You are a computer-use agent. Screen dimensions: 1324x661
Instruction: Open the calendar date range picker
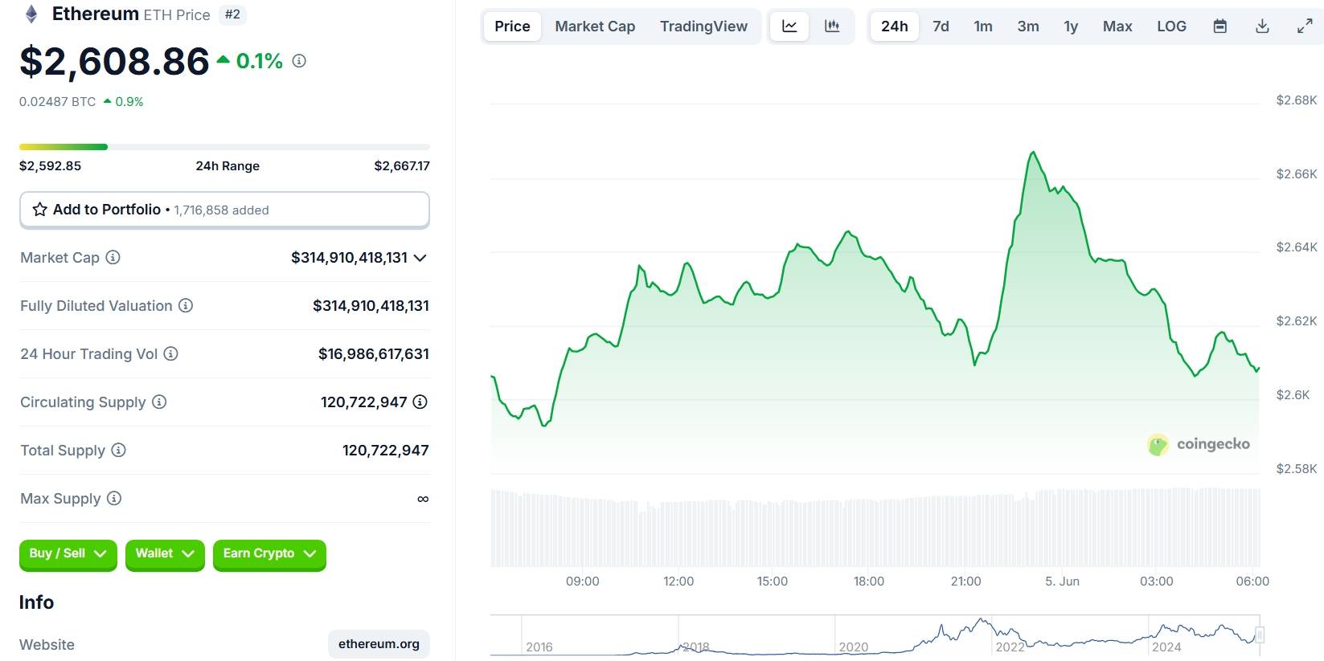point(1219,27)
